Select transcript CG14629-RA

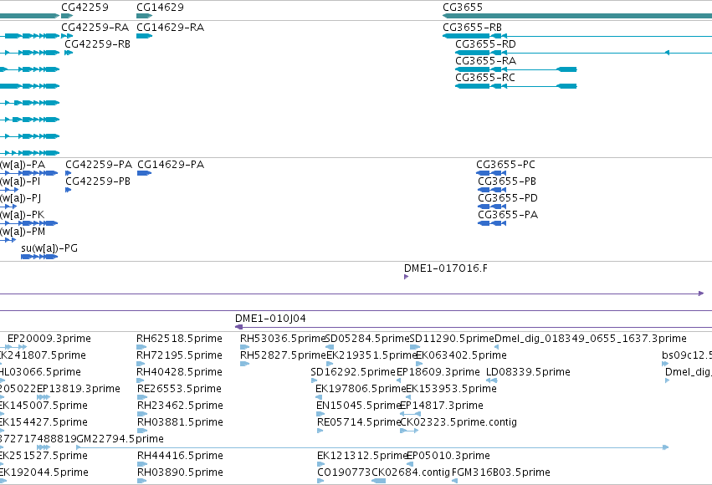click(171, 28)
